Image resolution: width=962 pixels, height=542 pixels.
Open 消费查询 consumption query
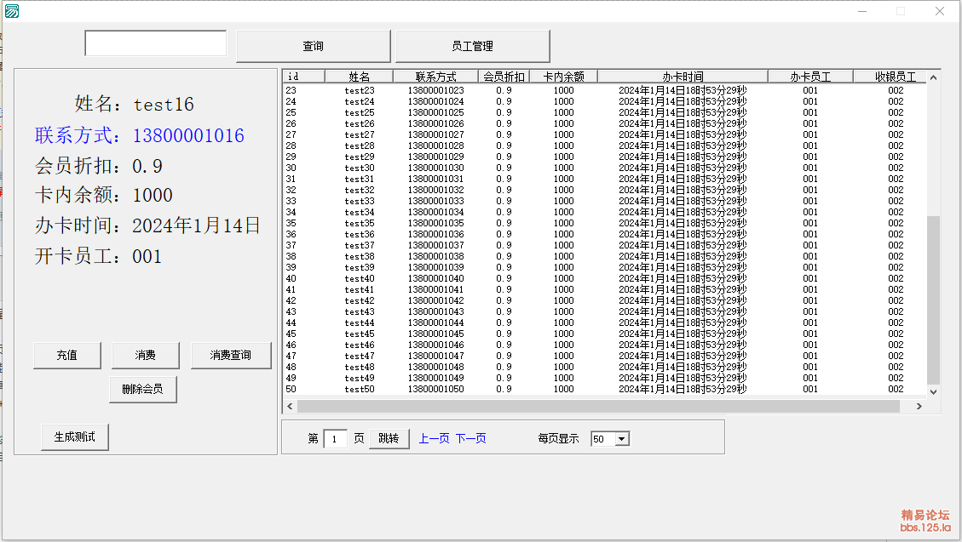pos(231,355)
